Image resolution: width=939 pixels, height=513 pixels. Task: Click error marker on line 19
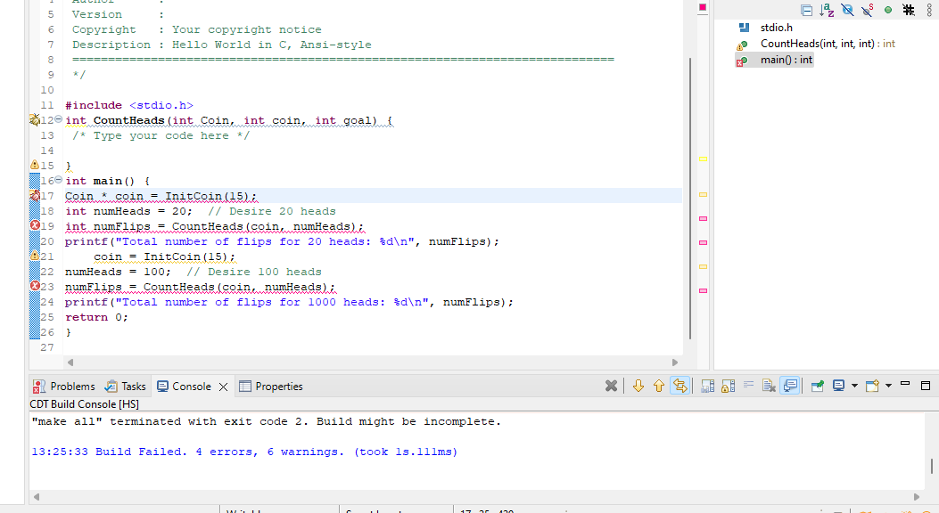point(35,225)
